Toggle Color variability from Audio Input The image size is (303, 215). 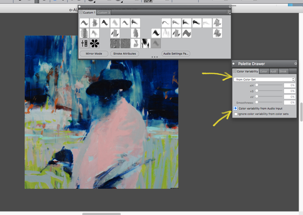click(235, 108)
